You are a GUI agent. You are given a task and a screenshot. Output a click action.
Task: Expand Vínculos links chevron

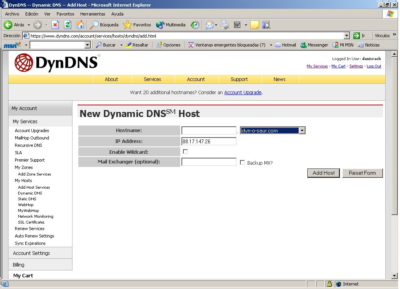point(395,34)
